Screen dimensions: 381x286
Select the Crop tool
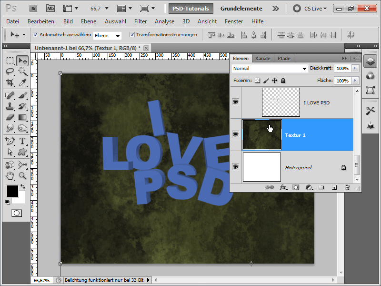click(10, 82)
